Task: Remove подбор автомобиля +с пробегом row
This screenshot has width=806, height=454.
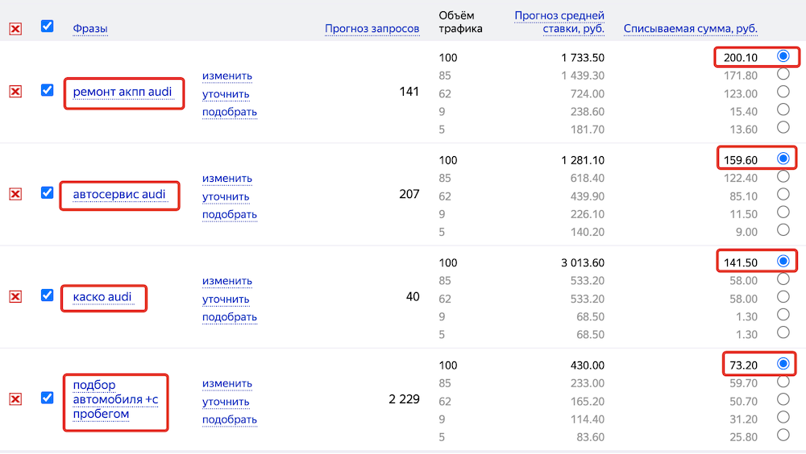Action: click(x=15, y=399)
